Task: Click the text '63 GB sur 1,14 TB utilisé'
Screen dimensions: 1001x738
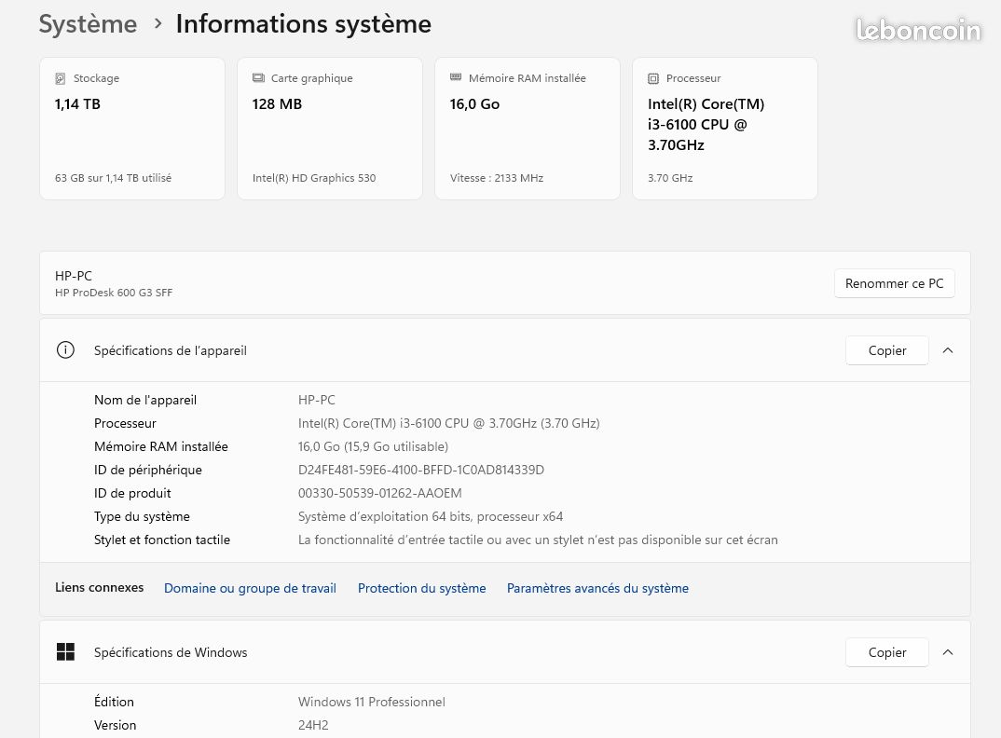Action: coord(113,178)
